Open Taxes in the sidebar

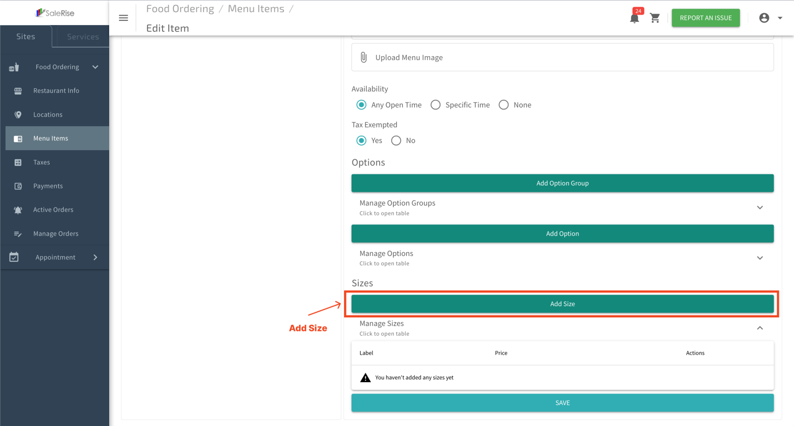coord(42,162)
